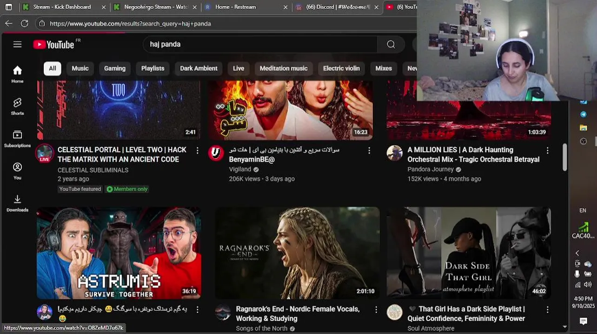This screenshot has height=334, width=597.
Task: Open the system volume icon
Action: [x=588, y=284]
